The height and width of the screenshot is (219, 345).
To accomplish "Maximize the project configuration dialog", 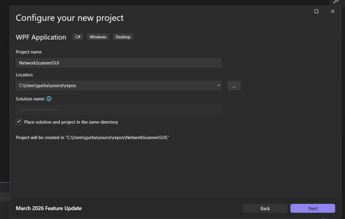I will (x=316, y=11).
